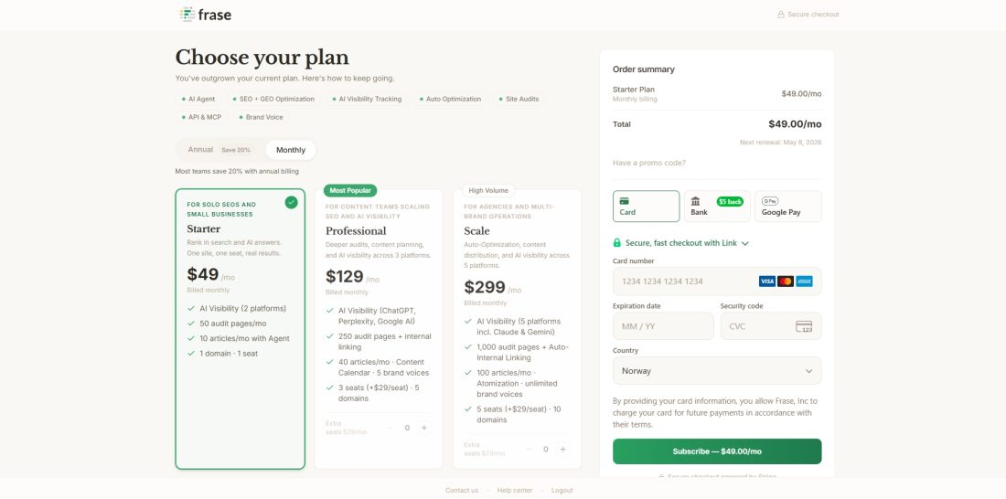Click the CVC card icon in security field
The image size is (1006, 499).
pos(804,326)
